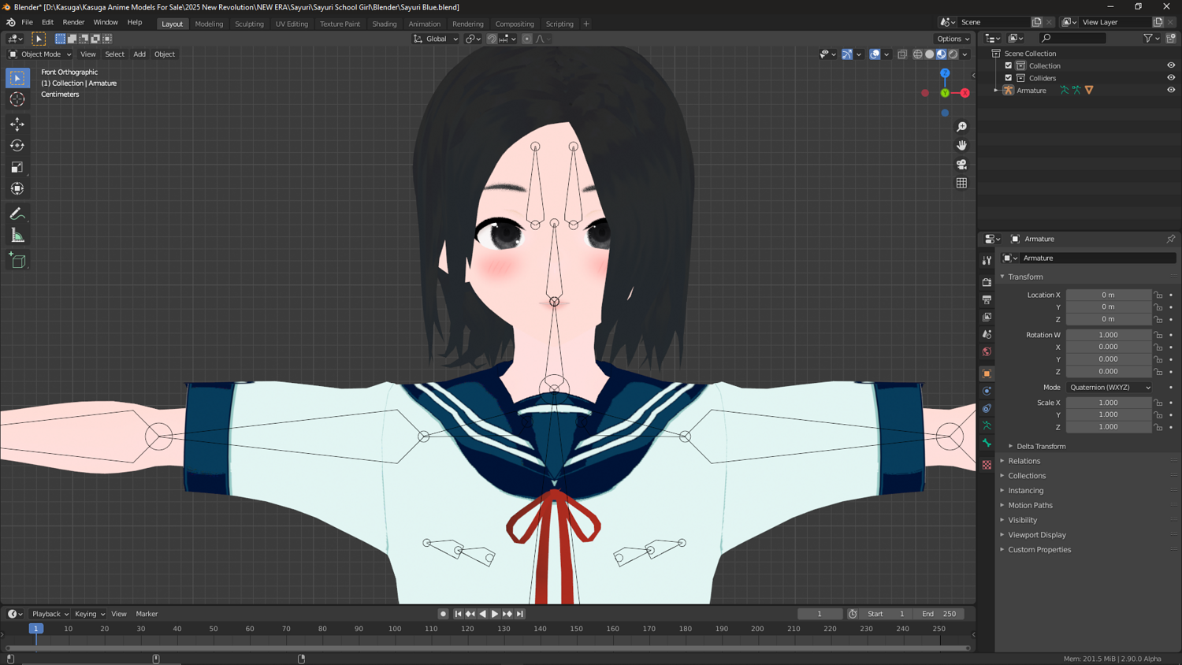Hide the Armature object via eye icon
This screenshot has width=1182, height=665.
coord(1171,90)
